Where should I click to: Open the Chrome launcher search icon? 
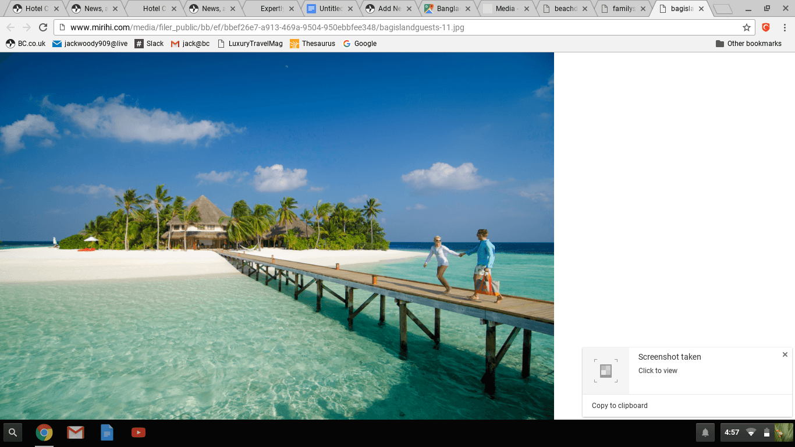click(12, 432)
